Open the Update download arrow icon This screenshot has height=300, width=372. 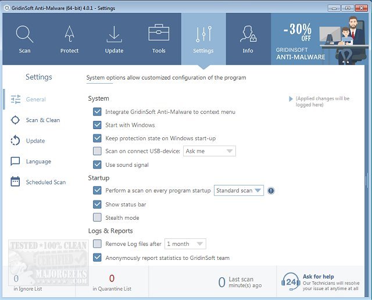(114, 34)
